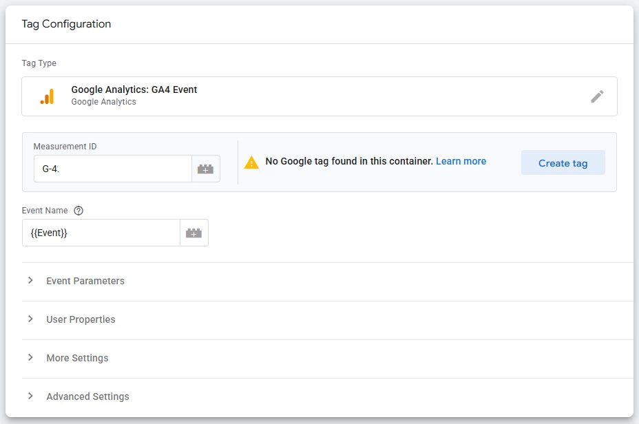This screenshot has width=639, height=424.
Task: Click the Event Parameters section label
Action: 85,281
